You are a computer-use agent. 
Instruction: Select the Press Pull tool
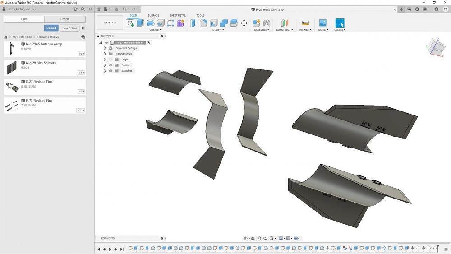coord(193,23)
